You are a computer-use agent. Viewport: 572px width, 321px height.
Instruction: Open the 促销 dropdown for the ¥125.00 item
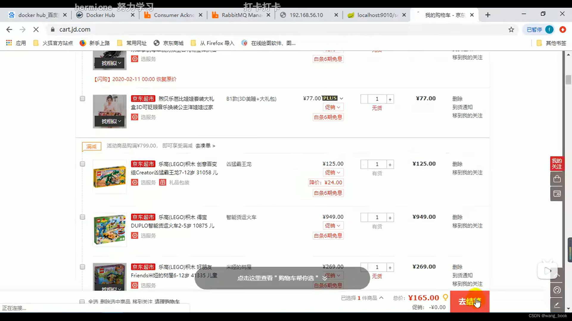coord(333,173)
